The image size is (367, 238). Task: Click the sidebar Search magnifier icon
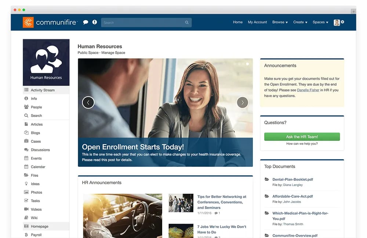click(26, 115)
